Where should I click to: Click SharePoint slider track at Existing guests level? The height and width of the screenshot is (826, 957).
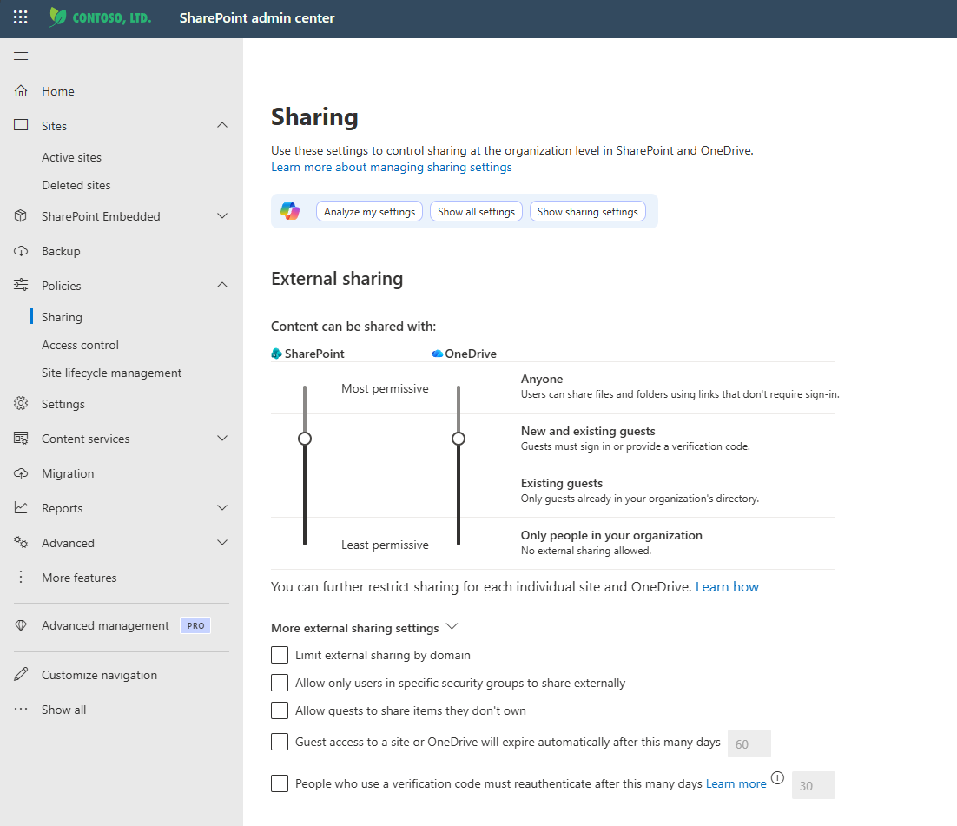[305, 491]
